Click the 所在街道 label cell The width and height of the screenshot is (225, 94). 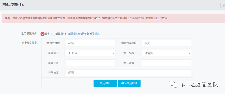(128, 63)
